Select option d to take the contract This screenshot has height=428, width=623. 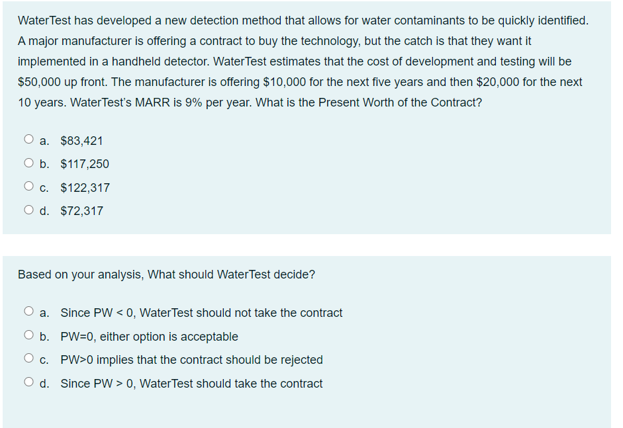point(29,381)
